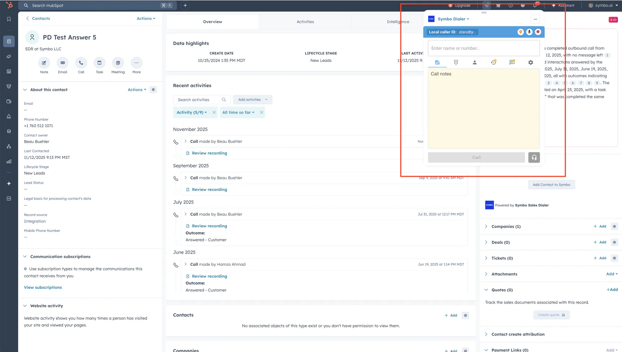Viewport: 622px width, 352px height.
Task: Click the headset button beside Call
Action: 534,157
